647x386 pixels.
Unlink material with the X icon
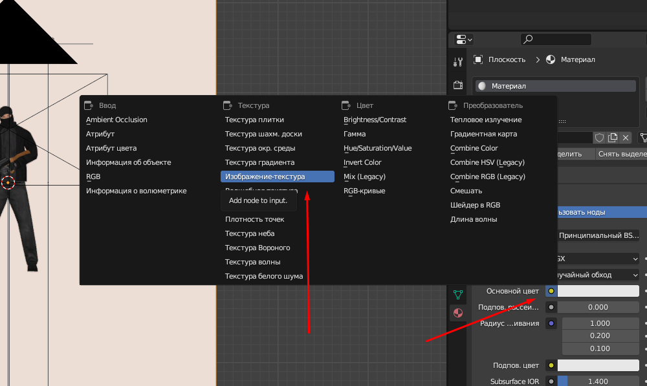point(626,138)
